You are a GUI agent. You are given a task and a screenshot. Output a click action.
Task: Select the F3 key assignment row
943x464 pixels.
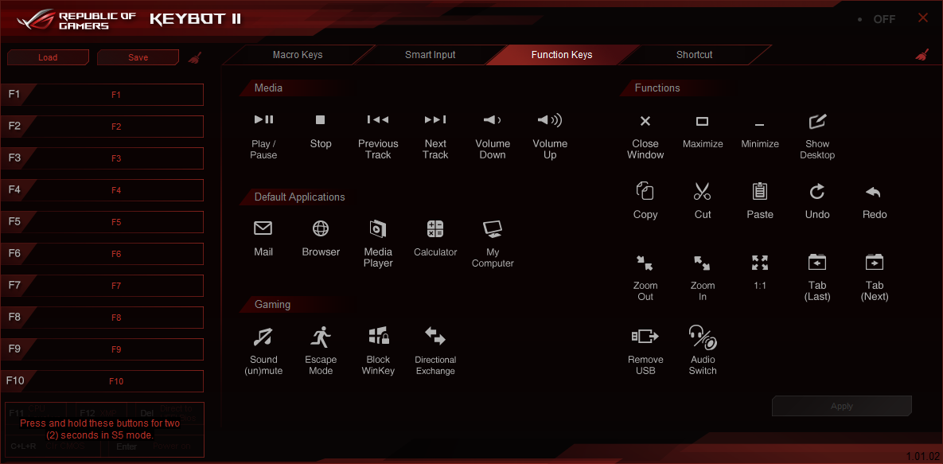pos(102,158)
